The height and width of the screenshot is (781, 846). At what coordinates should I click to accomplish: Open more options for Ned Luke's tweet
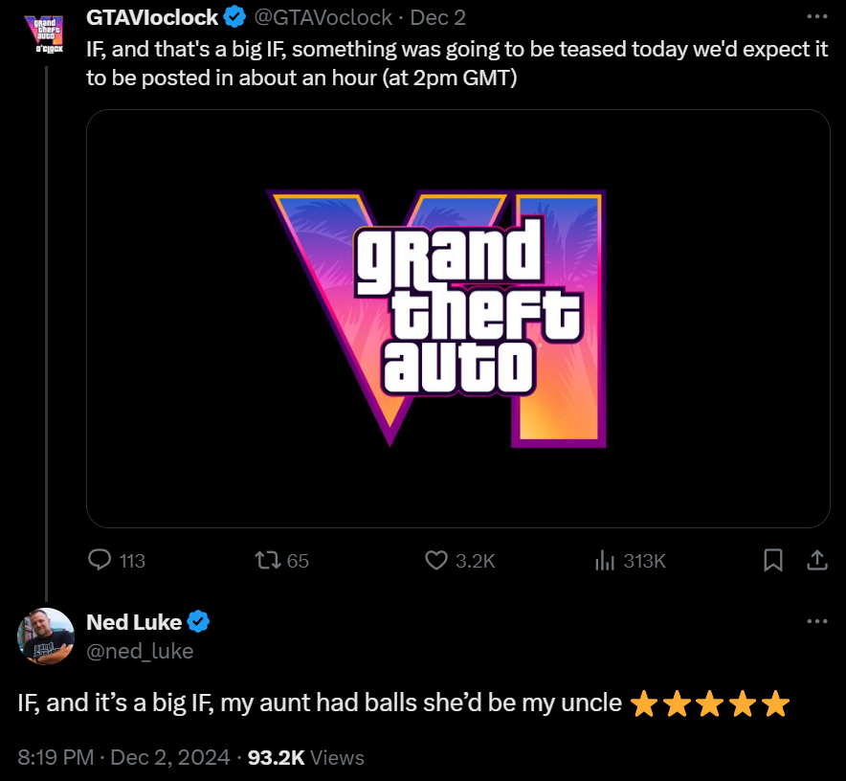816,621
